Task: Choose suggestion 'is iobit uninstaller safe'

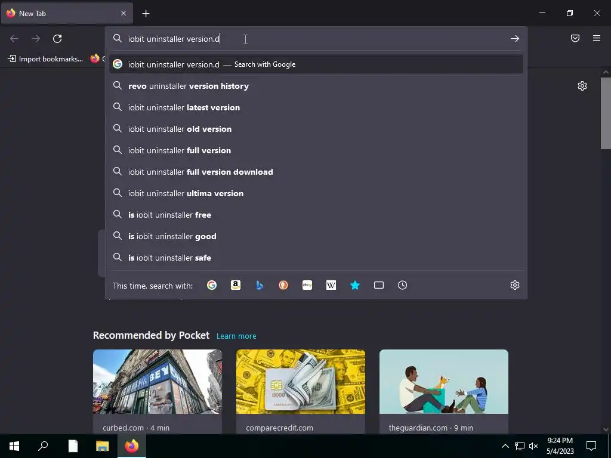Action: click(x=316, y=258)
